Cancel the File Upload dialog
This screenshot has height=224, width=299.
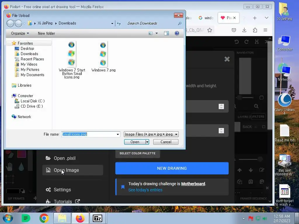(166, 142)
